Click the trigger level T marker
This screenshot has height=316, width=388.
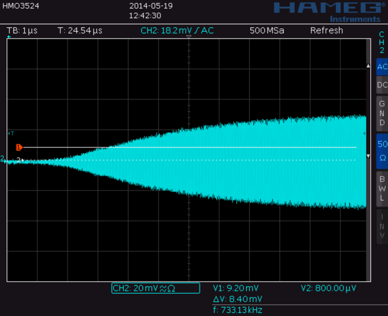[10, 134]
